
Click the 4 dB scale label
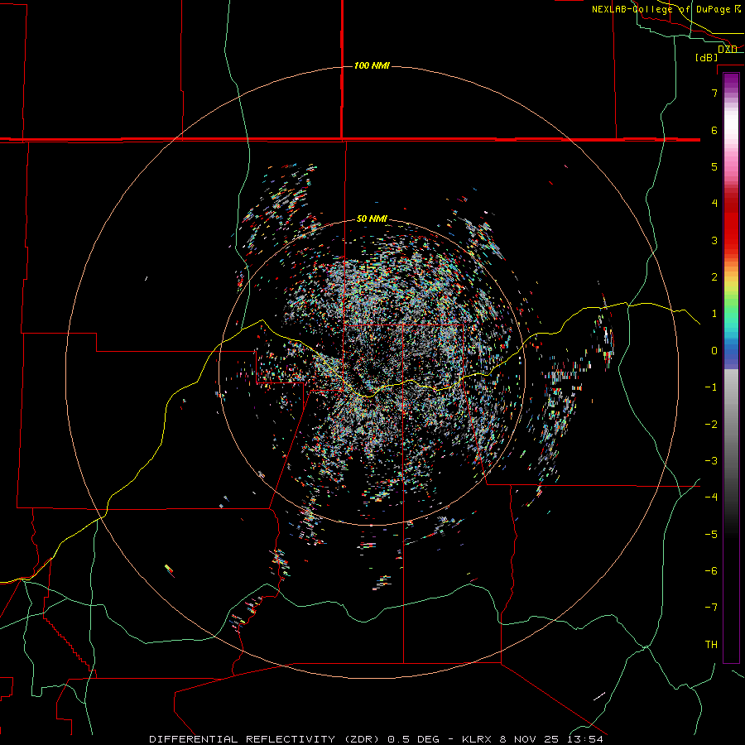pos(714,204)
